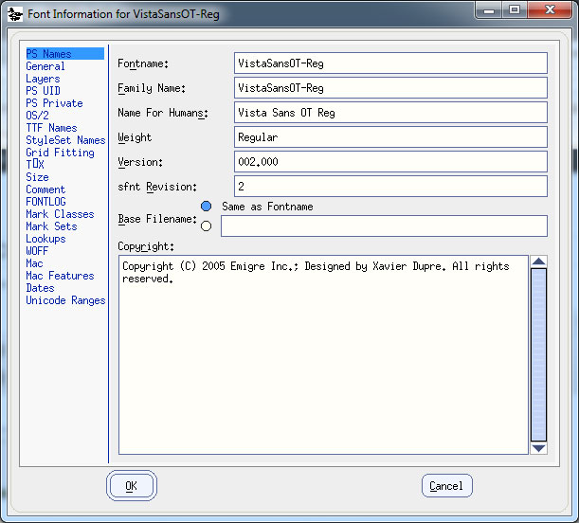The height and width of the screenshot is (523, 579).
Task: Open the Unicode Ranges section
Action: (x=65, y=300)
